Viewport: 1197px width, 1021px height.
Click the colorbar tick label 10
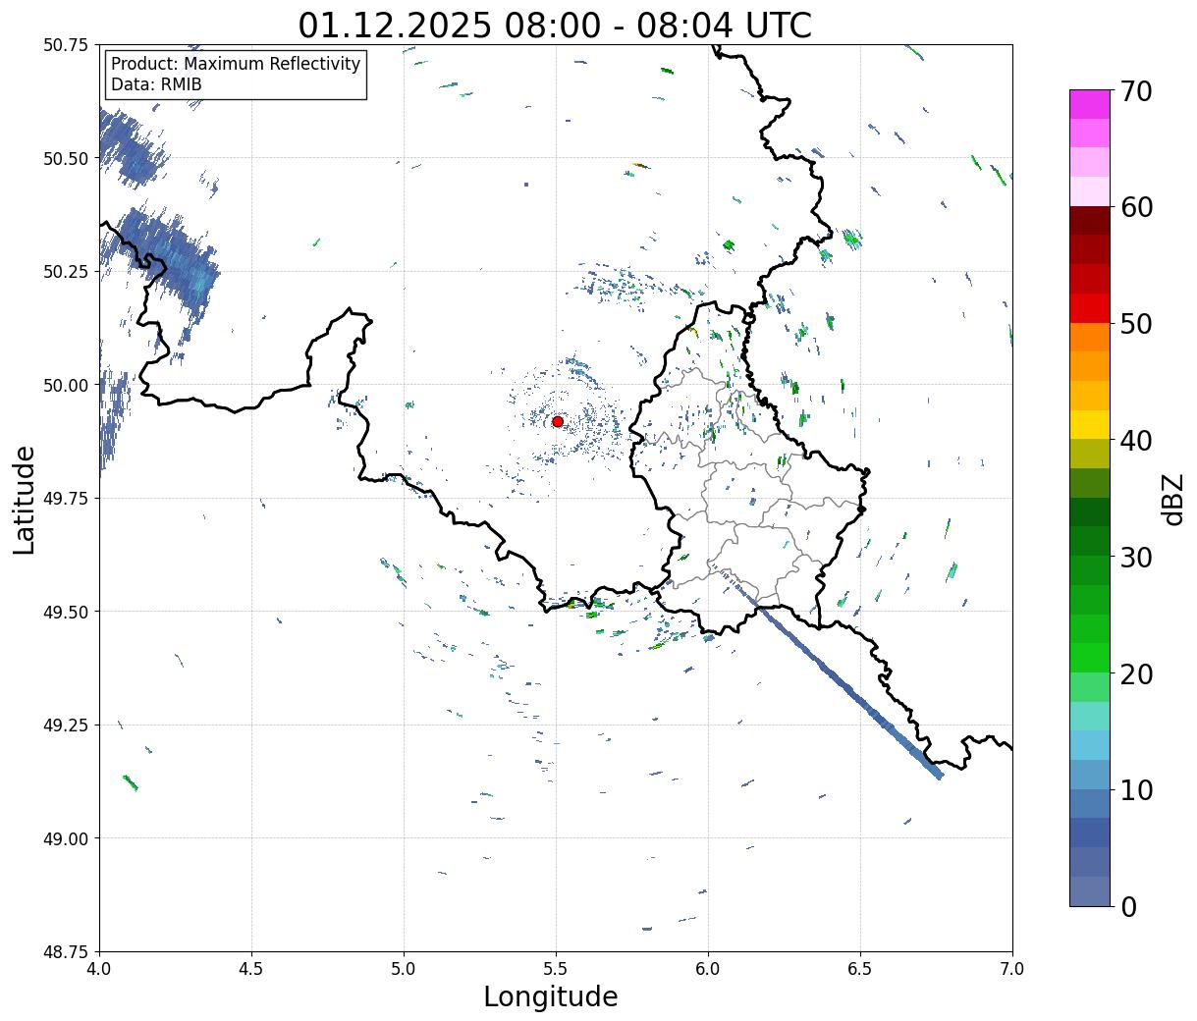coord(1135,789)
